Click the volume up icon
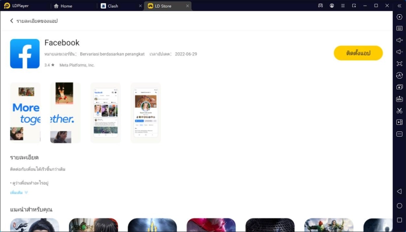The image size is (406, 232). pyautogui.click(x=399, y=40)
